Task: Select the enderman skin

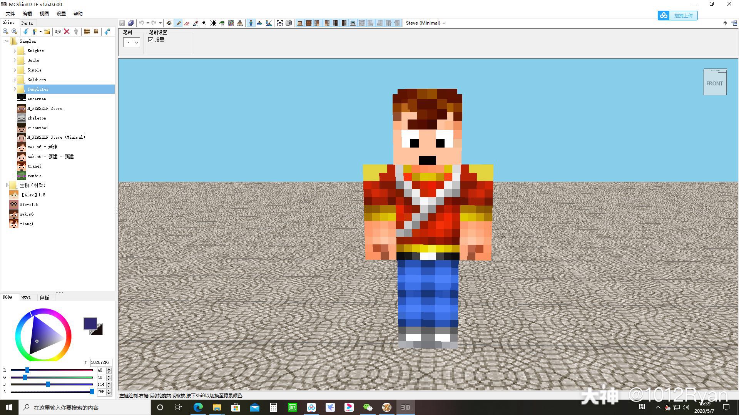Action: coord(37,99)
